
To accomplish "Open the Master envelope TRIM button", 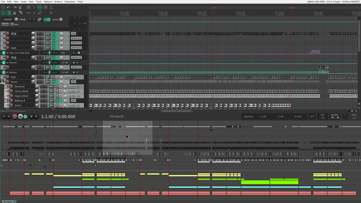I will pos(5,24).
